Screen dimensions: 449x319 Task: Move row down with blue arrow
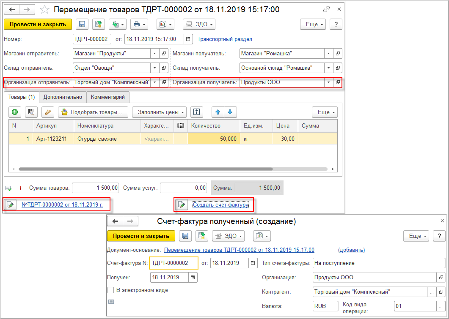(230, 112)
